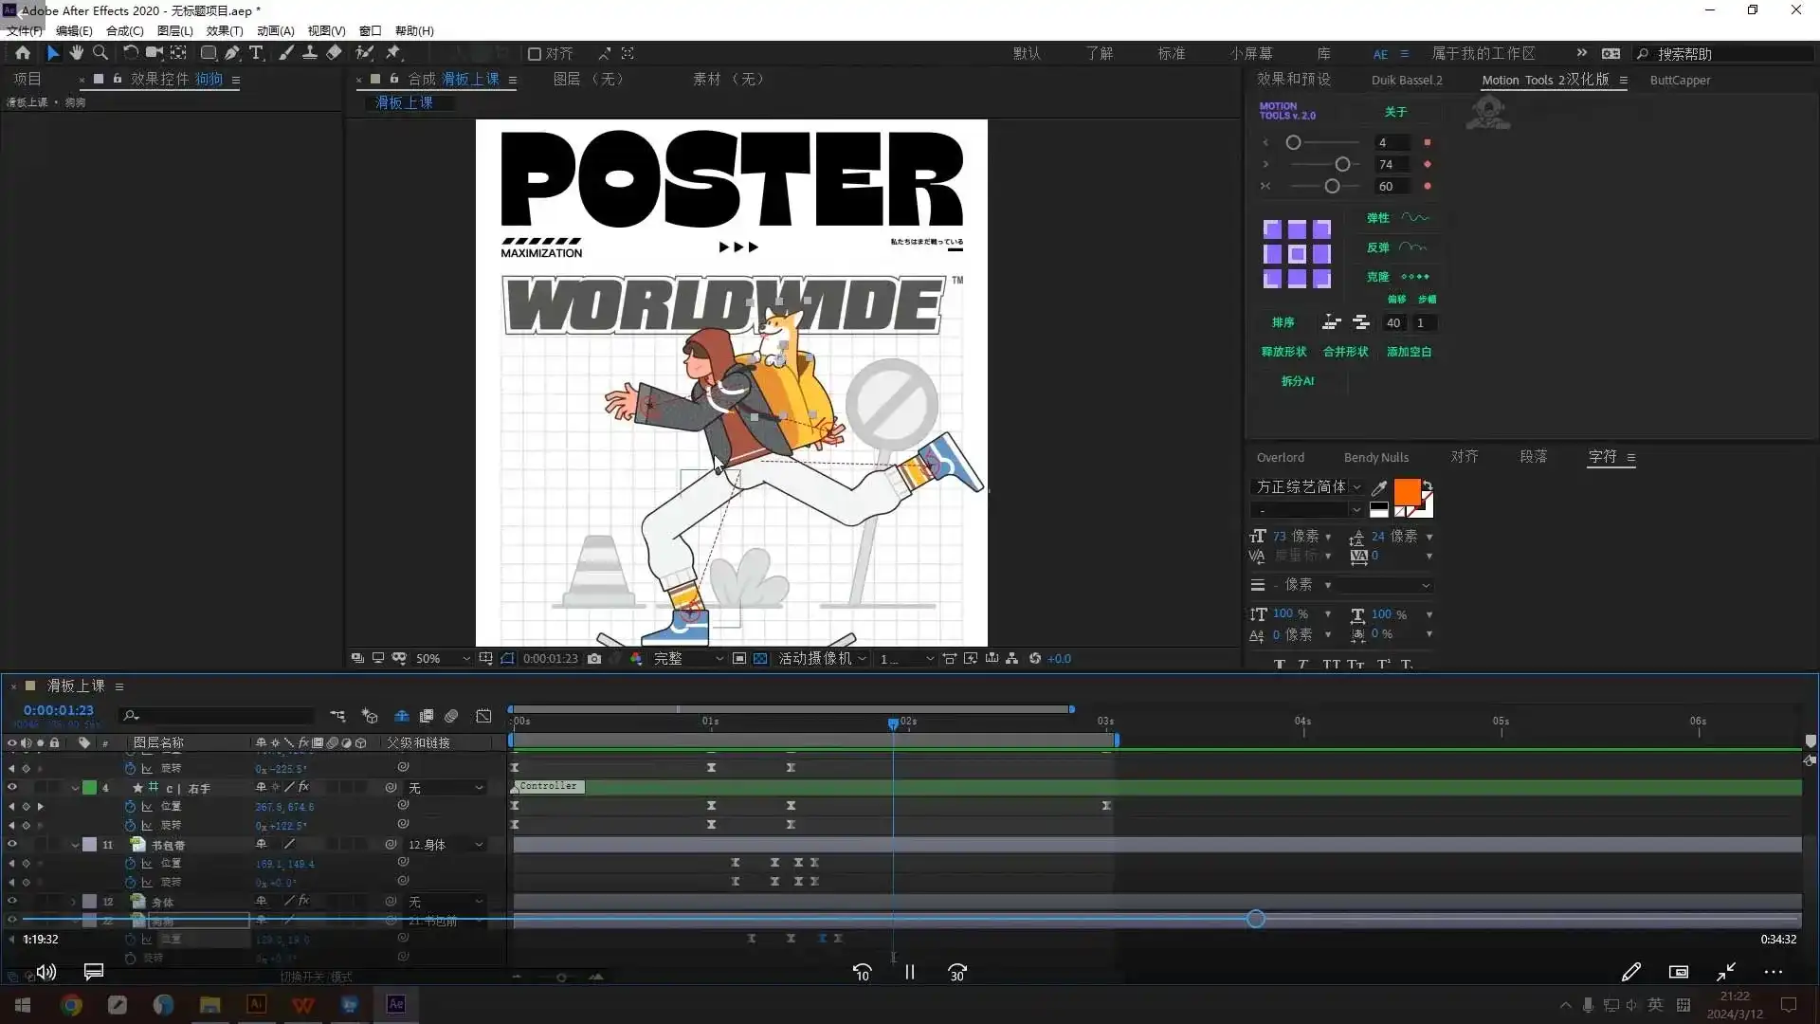The width and height of the screenshot is (1820, 1024).
Task: Open the 方正综艺简体 font family dropdown
Action: pyautogui.click(x=1356, y=486)
